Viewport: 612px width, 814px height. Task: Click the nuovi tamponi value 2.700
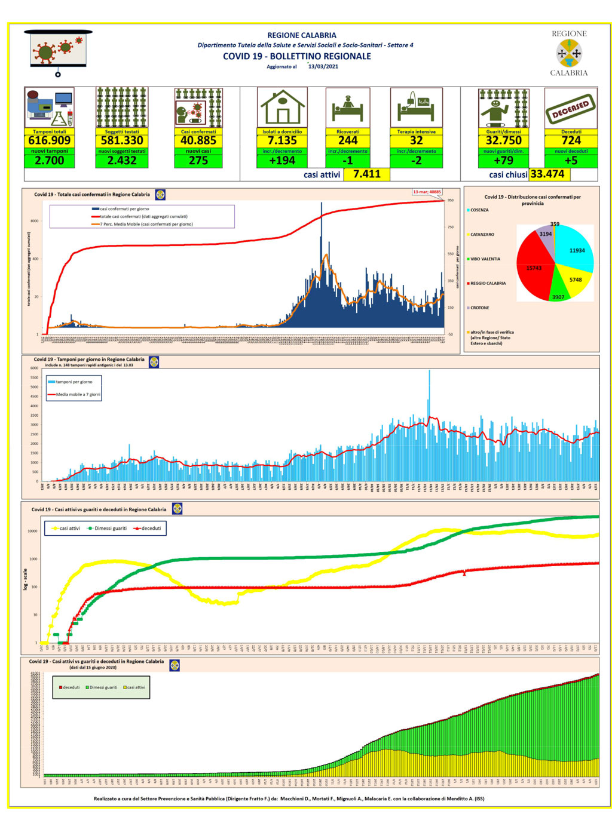coord(50,161)
